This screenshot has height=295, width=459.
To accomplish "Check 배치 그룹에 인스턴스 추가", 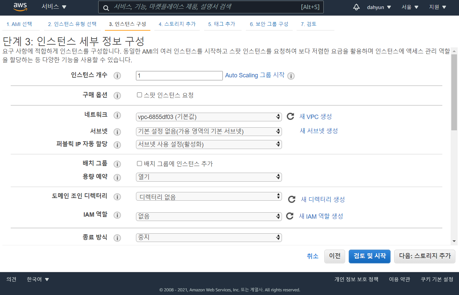I will (140, 164).
